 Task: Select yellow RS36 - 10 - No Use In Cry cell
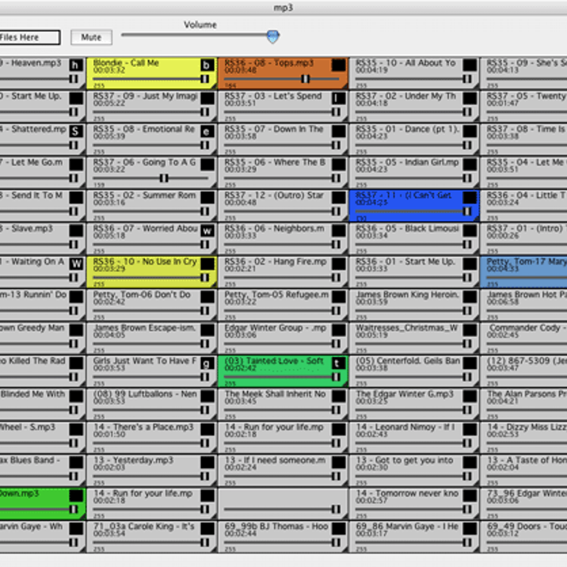click(151, 272)
